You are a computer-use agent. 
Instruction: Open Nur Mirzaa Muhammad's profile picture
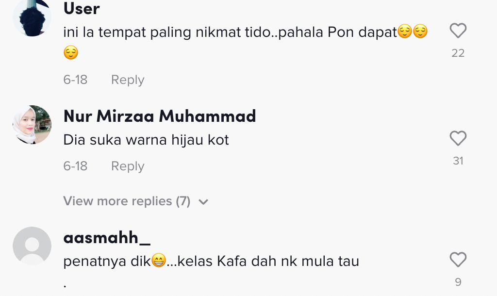(32, 125)
